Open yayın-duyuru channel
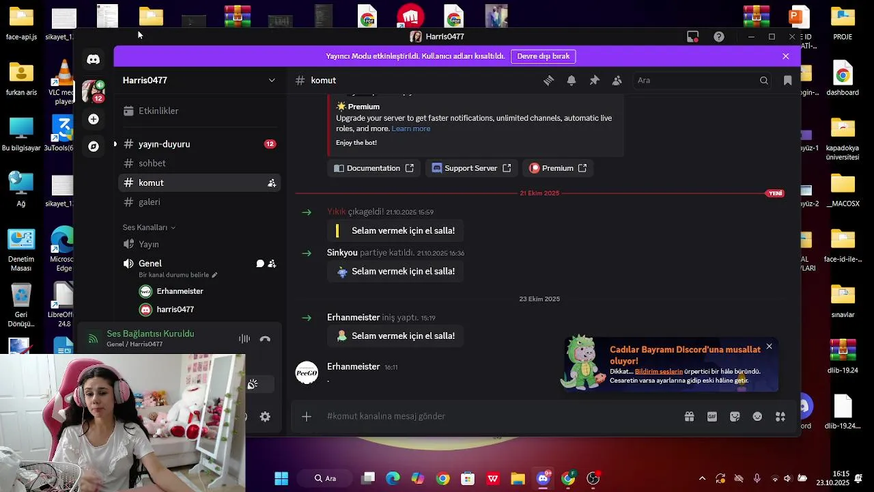This screenshot has width=874, height=492. pyautogui.click(x=199, y=144)
